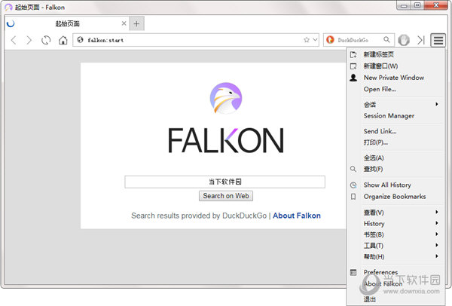Go forward with the forward arrow
The image size is (452, 306).
29,40
